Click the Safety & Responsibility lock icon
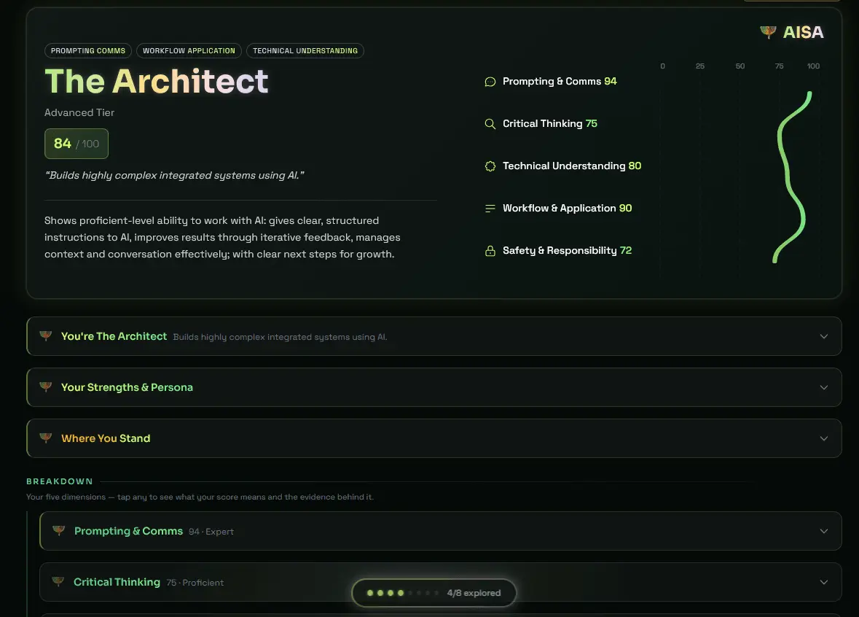Screen dimensions: 859x617 (490, 251)
